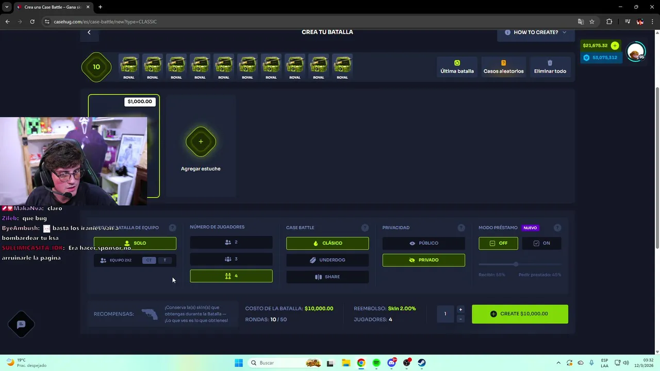
Task: Bookmark this page with the star icon
Action: coord(592,22)
